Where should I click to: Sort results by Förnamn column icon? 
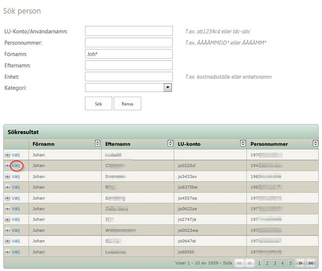[x=98, y=143]
